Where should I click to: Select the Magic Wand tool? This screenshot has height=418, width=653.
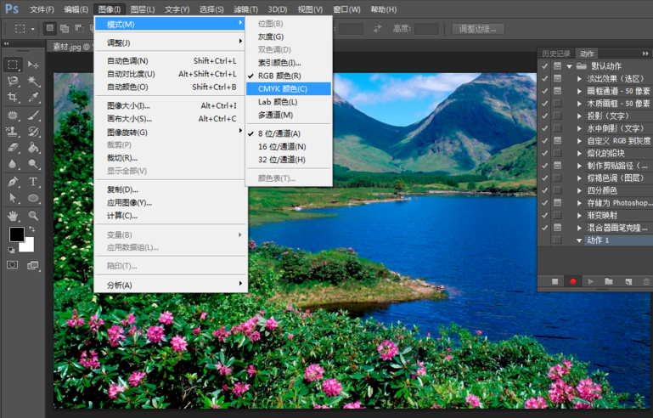34,82
